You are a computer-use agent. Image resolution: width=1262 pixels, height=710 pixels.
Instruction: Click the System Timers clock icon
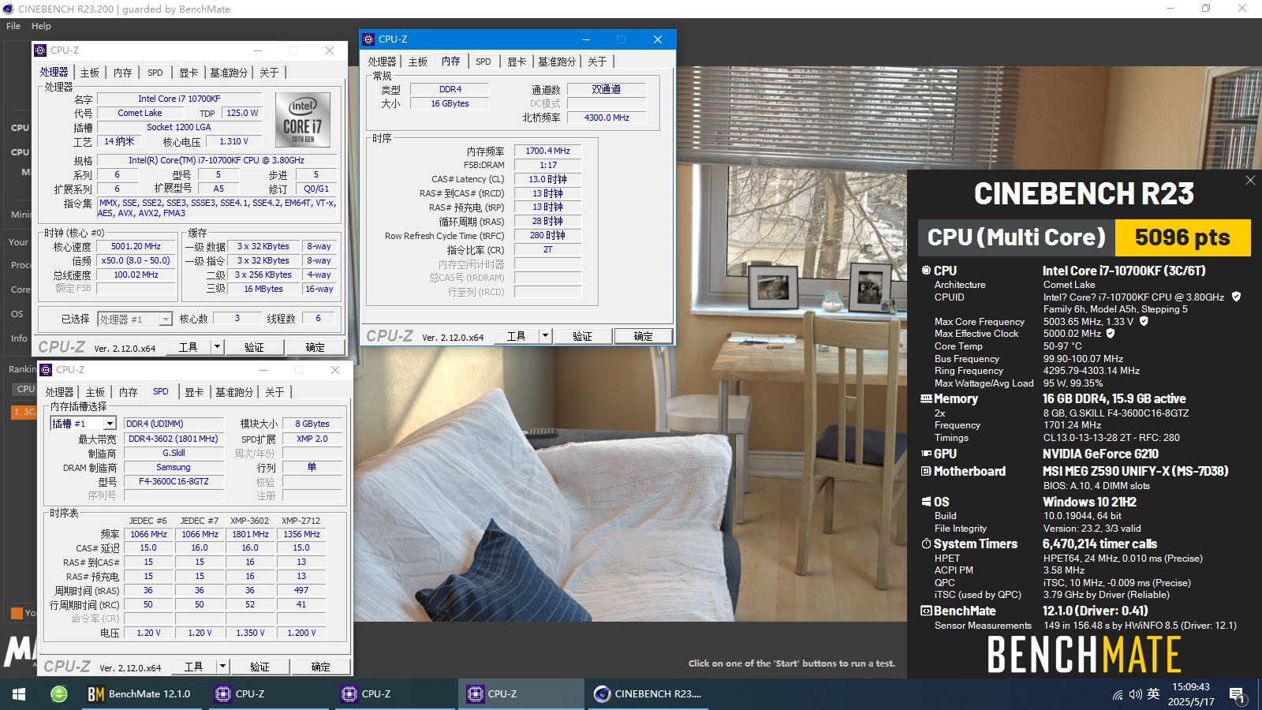[927, 544]
